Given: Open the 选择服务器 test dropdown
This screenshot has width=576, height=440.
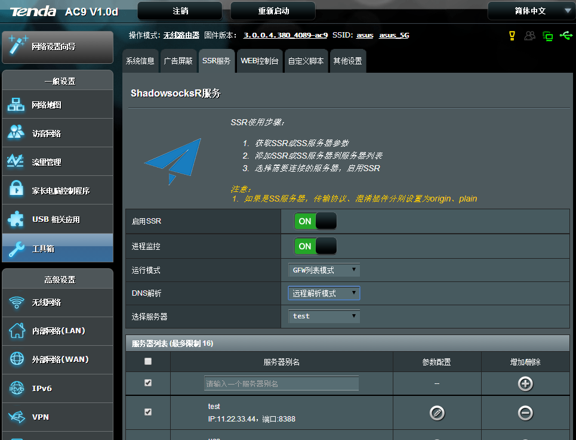Looking at the screenshot, I should 324,317.
